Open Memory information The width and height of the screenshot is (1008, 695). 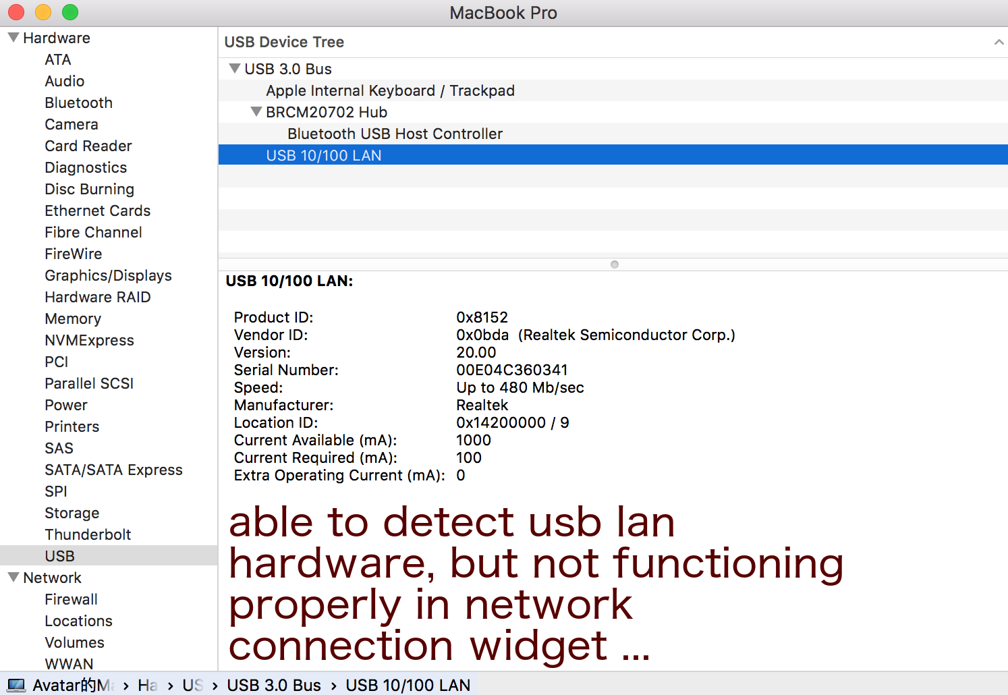(73, 318)
